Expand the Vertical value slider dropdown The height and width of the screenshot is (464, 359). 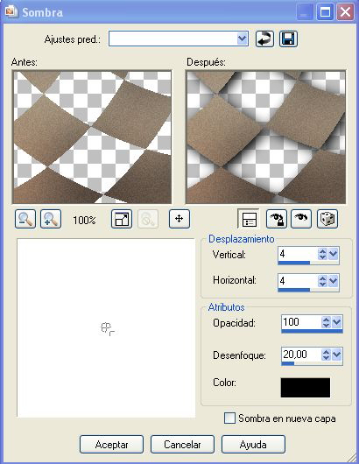[x=334, y=254]
